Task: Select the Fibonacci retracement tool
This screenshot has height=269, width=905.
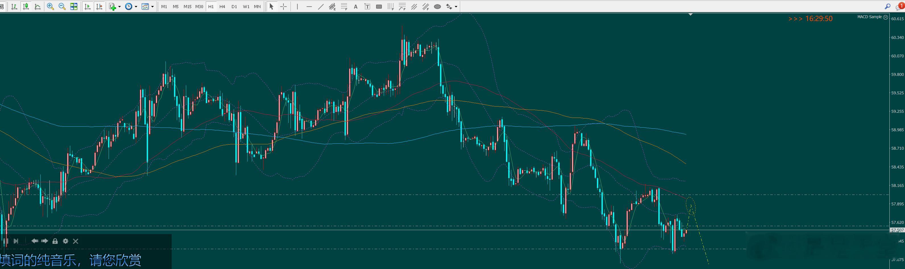Action: [x=344, y=7]
